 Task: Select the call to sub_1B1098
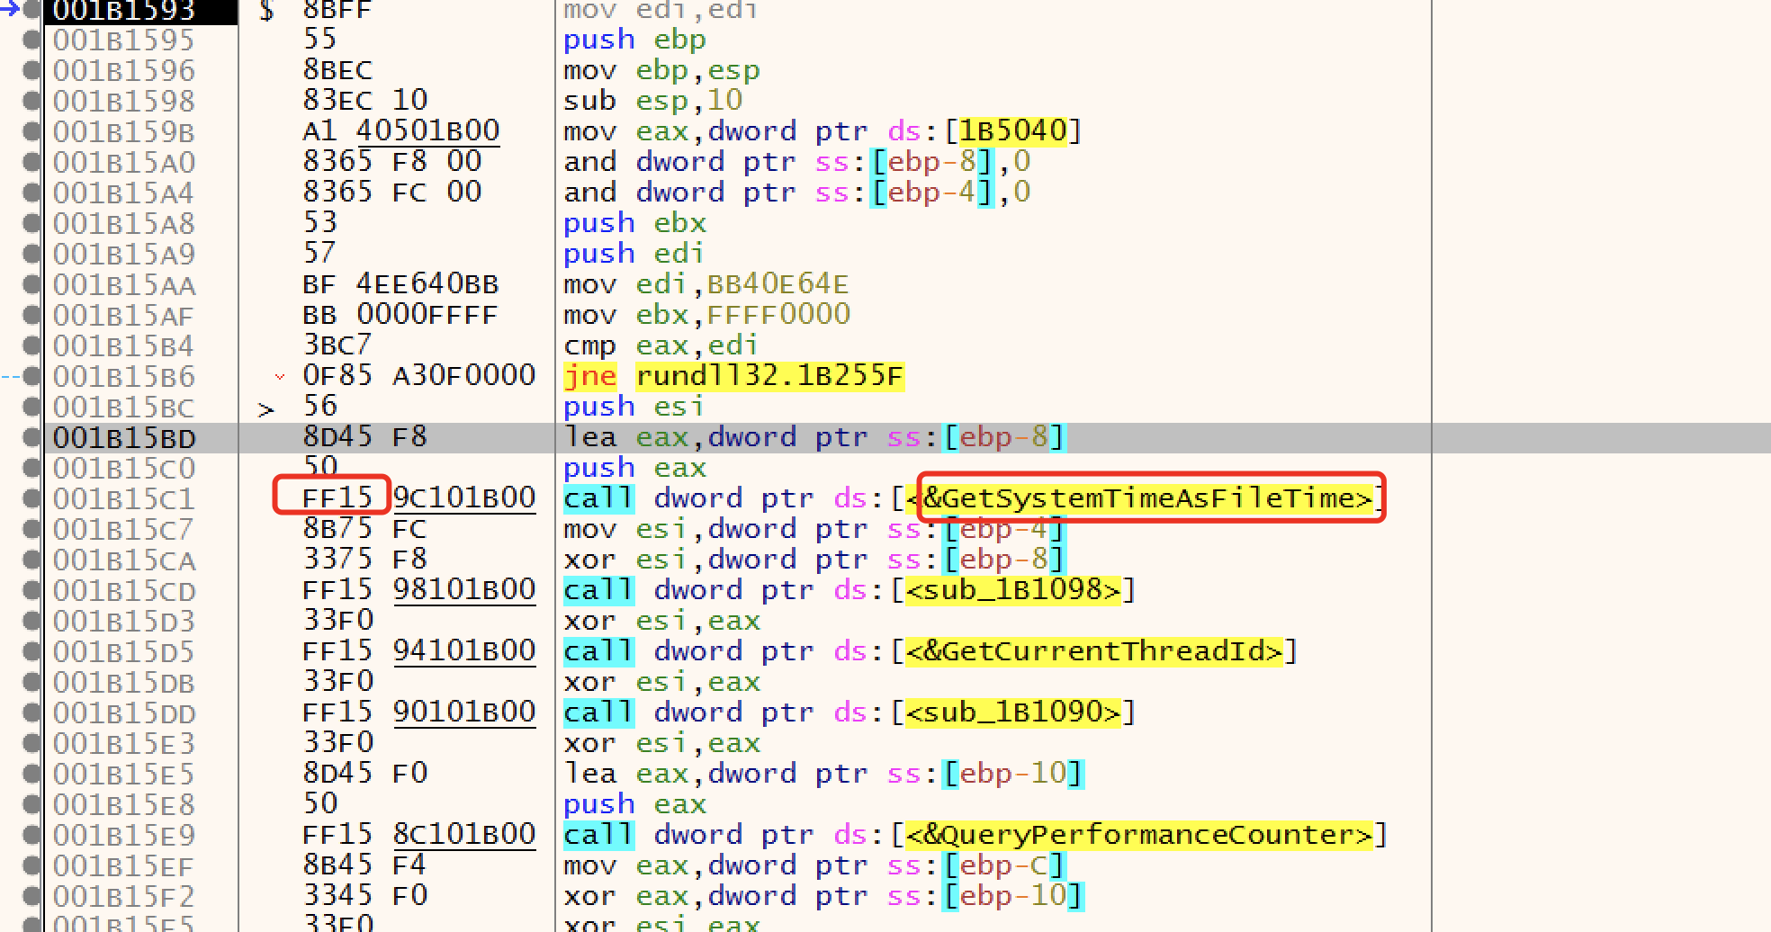pos(1012,590)
